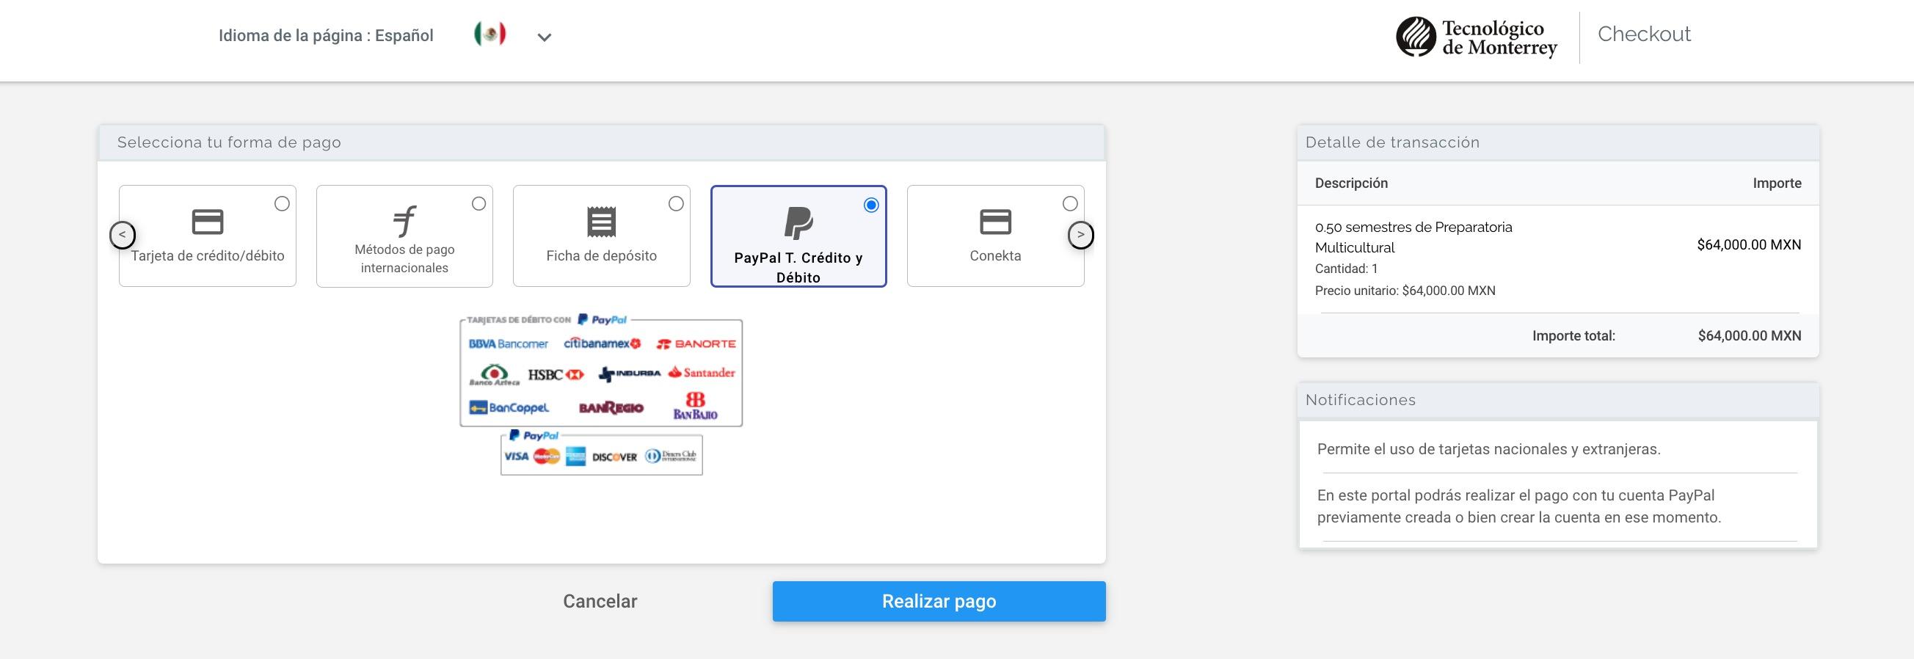Click the Importe total amount $64,000.00 MXN
This screenshot has height=659, width=1914.
pyautogui.click(x=1750, y=336)
